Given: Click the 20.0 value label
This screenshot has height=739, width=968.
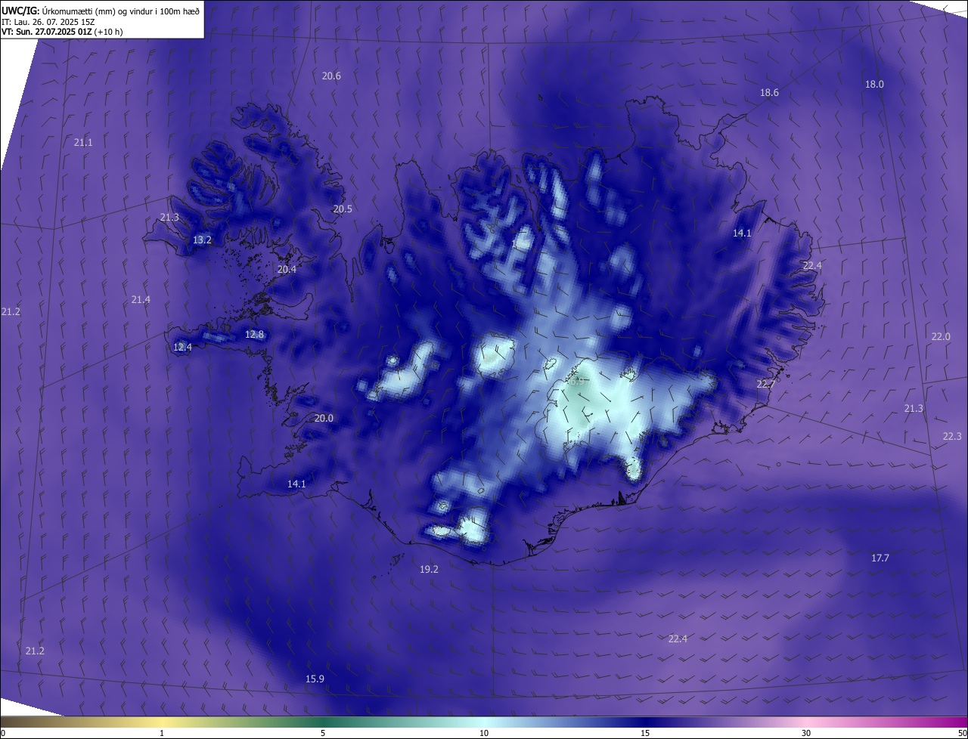Looking at the screenshot, I should tap(324, 418).
